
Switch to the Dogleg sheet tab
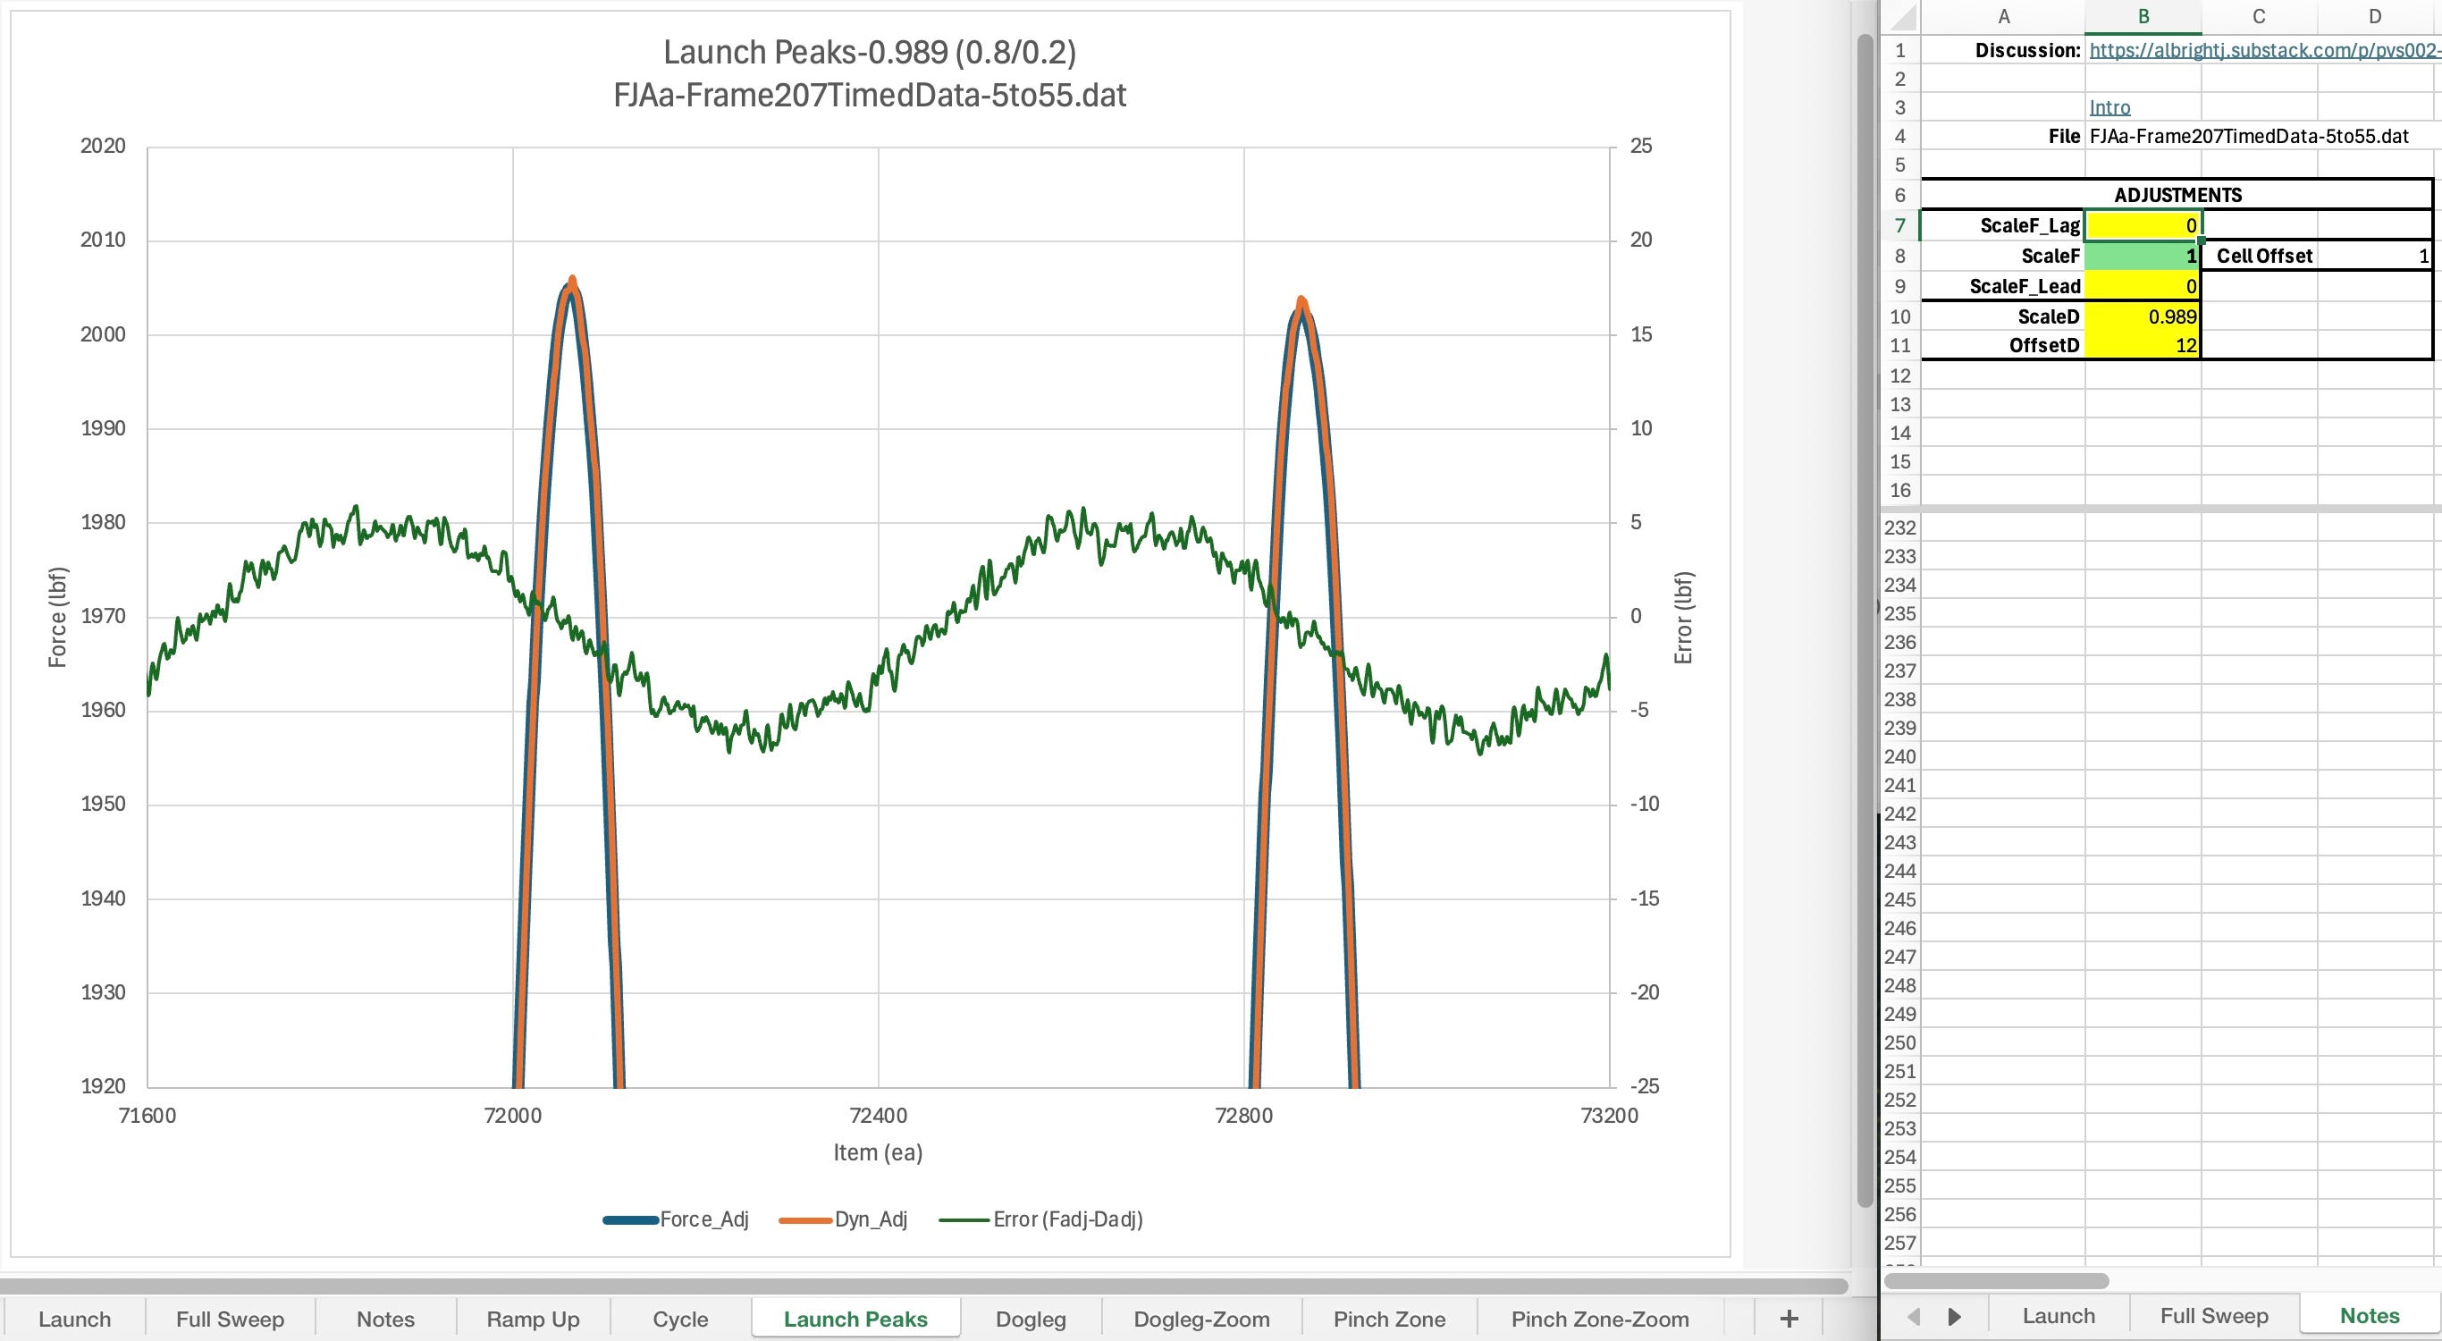[x=1031, y=1320]
